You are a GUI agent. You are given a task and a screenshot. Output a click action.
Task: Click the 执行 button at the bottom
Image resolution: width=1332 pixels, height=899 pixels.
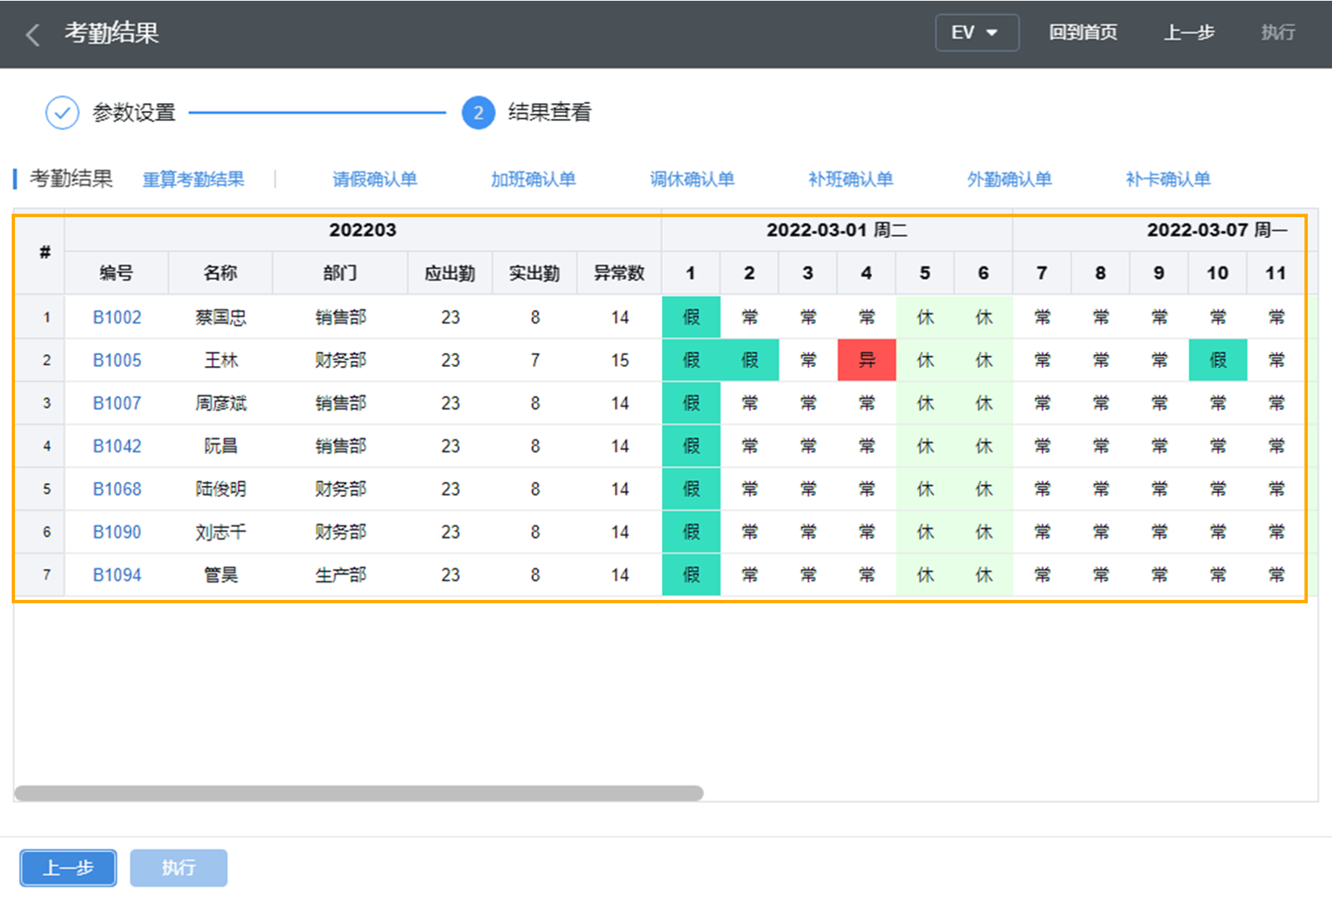(178, 868)
